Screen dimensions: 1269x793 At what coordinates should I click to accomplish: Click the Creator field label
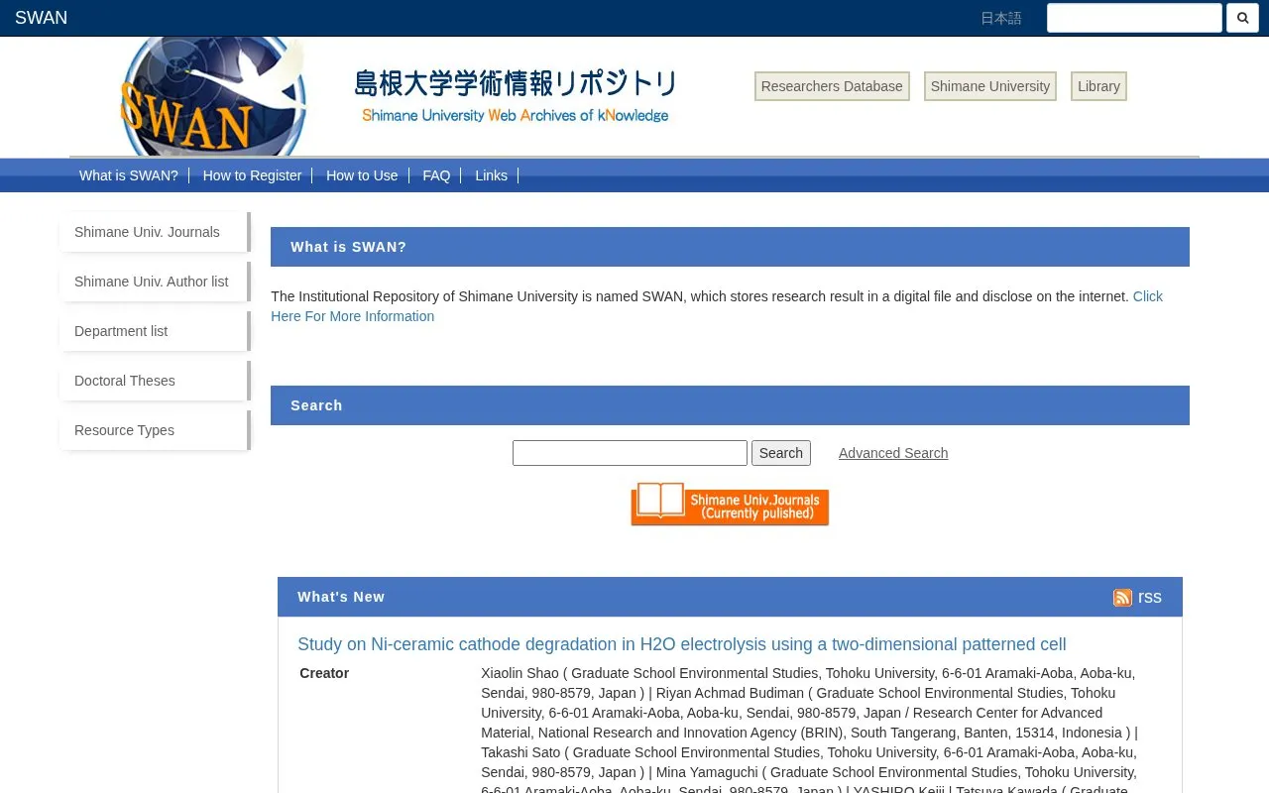click(x=324, y=673)
